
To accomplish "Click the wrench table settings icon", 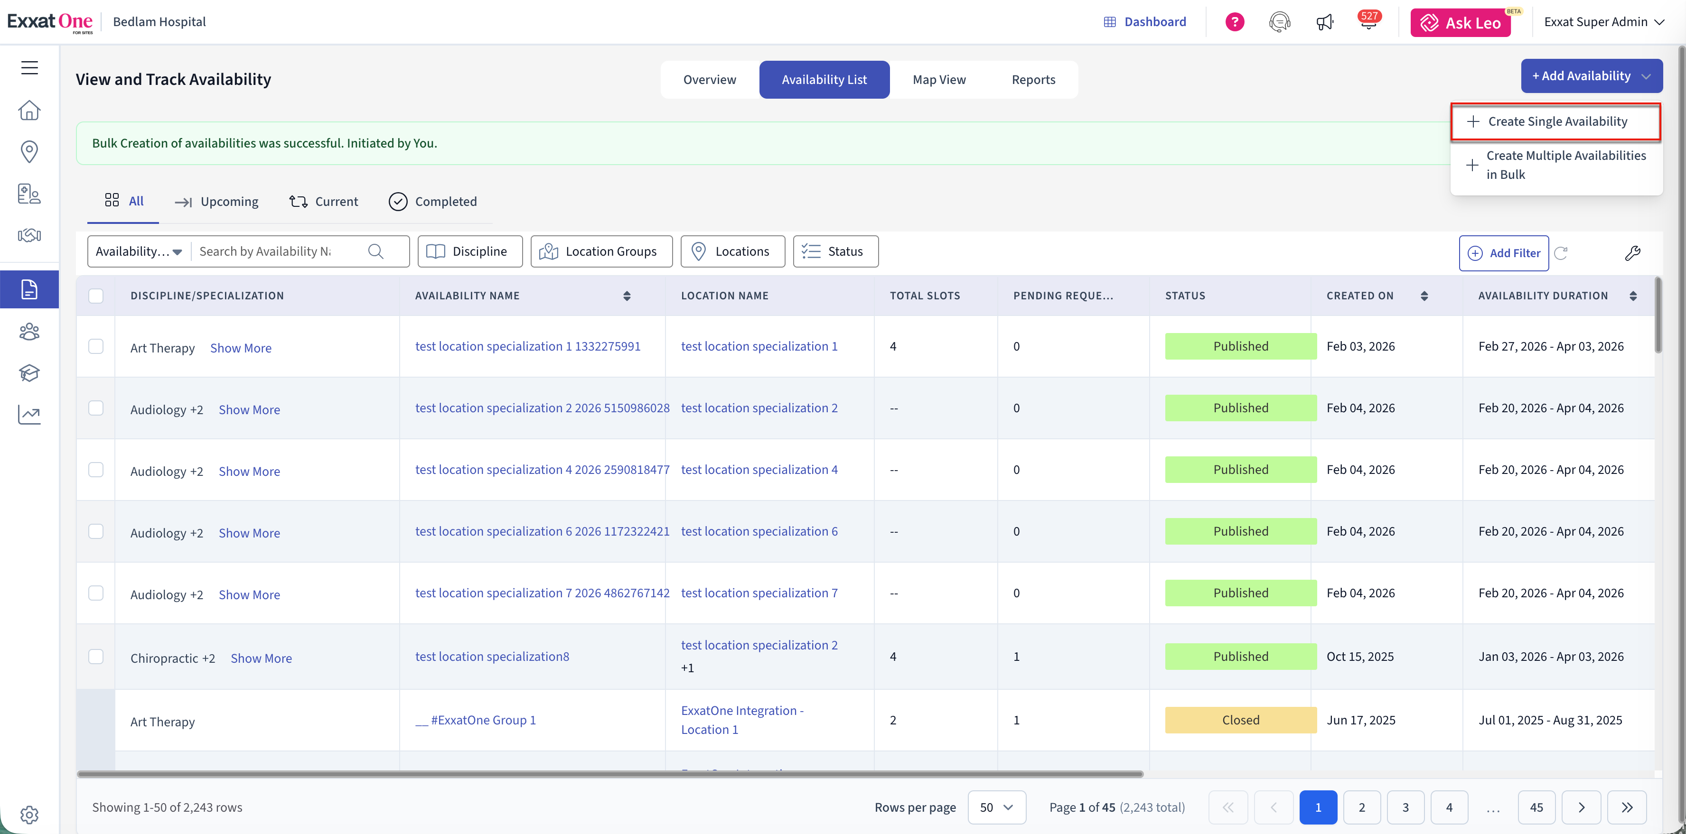I will [1632, 253].
